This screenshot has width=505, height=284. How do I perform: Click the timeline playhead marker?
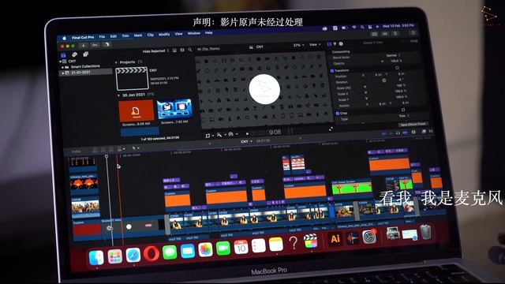107,156
